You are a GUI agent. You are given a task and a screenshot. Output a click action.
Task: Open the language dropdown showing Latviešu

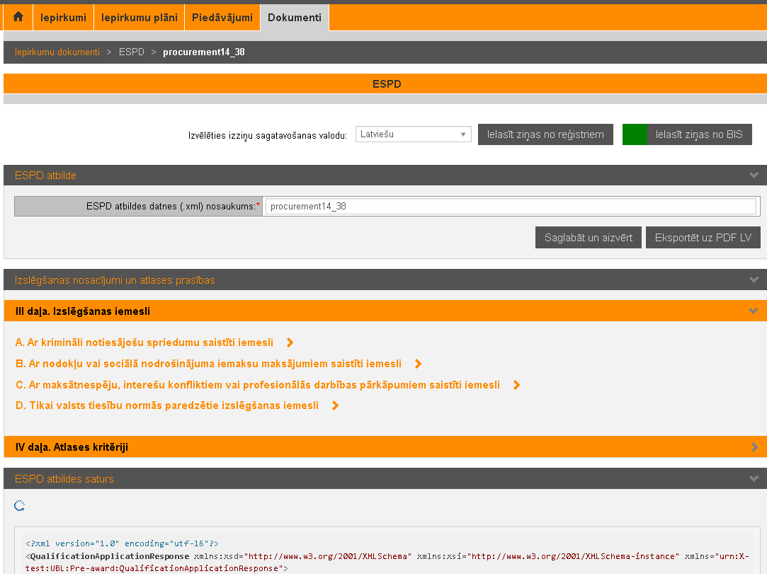[x=413, y=134]
